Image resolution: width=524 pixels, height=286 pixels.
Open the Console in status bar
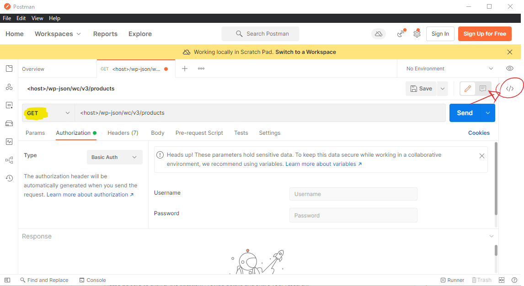pos(92,280)
